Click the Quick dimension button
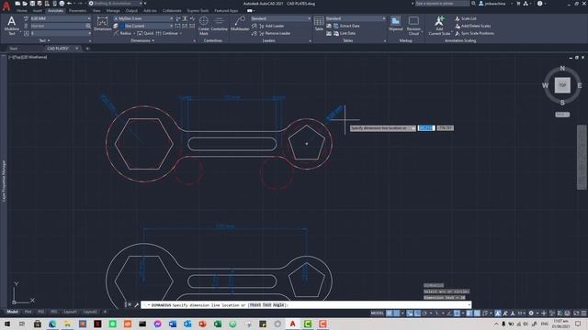The height and width of the screenshot is (330, 588). coord(145,33)
